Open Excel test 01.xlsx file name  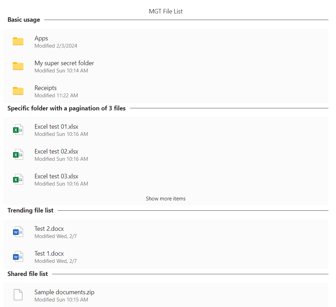pos(56,127)
